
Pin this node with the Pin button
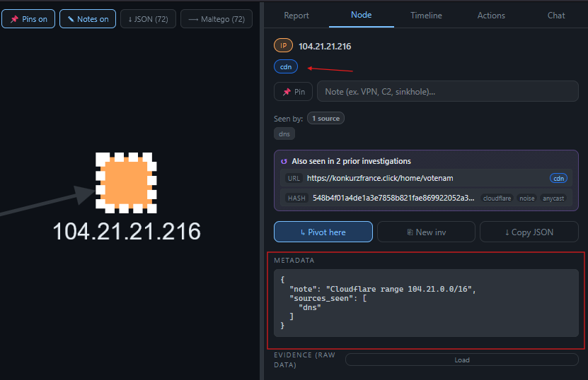click(x=293, y=92)
